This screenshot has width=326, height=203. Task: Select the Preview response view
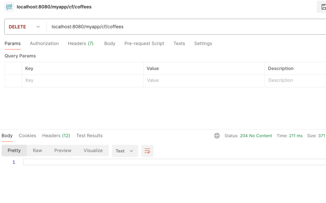[63, 151]
